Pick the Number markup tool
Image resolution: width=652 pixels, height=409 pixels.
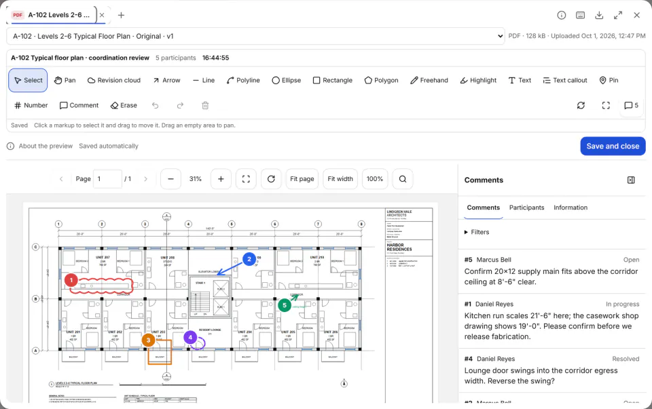[x=31, y=105]
